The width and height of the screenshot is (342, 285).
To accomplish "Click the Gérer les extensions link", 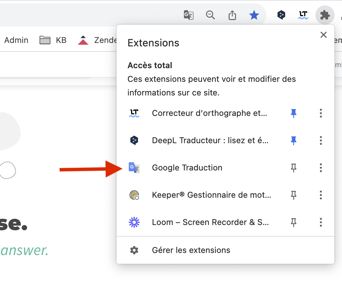I will (191, 250).
